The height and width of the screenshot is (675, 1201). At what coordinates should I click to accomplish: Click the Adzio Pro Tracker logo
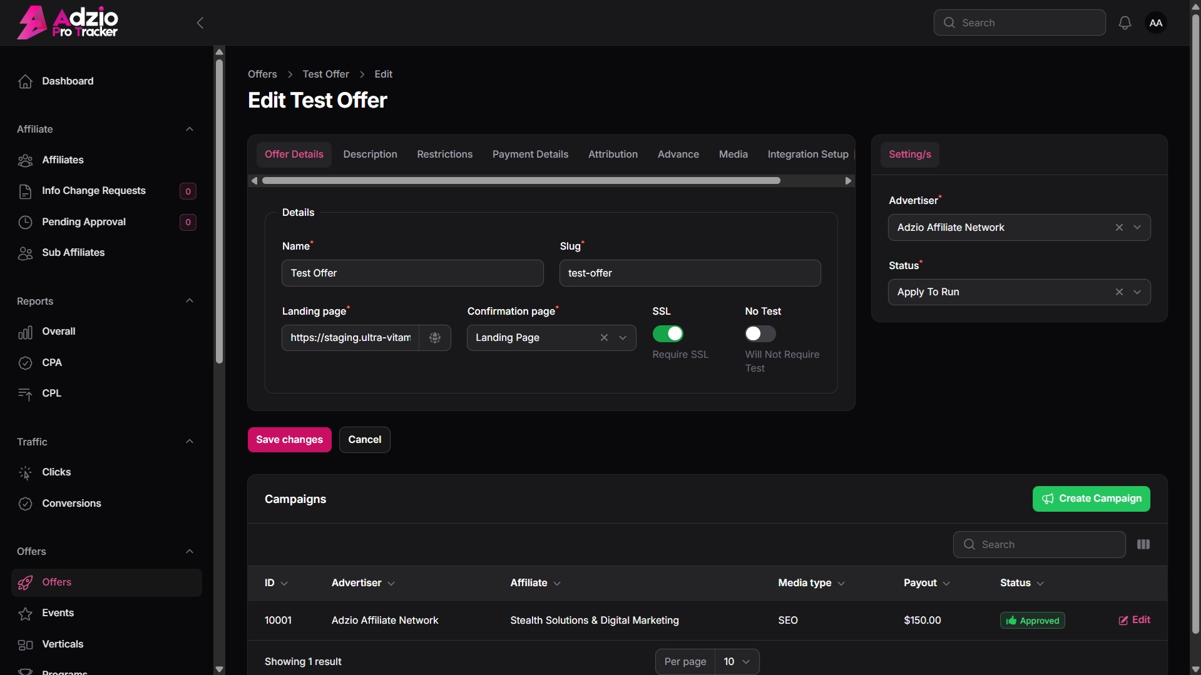click(68, 23)
